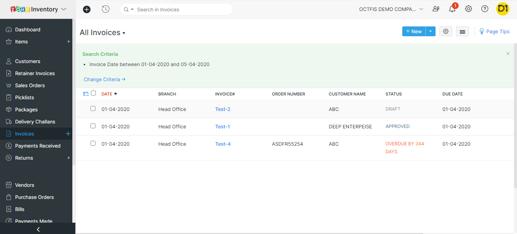This screenshot has height=234, width=517.
Task: Open the hamburger more options menu
Action: click(x=462, y=31)
